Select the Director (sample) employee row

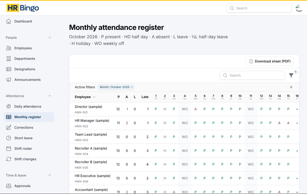click(184, 109)
